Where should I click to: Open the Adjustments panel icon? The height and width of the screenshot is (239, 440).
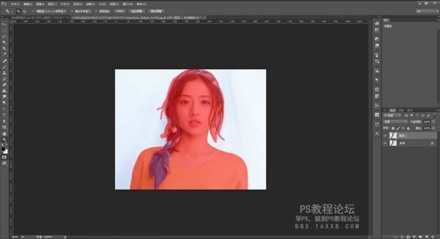(x=377, y=39)
